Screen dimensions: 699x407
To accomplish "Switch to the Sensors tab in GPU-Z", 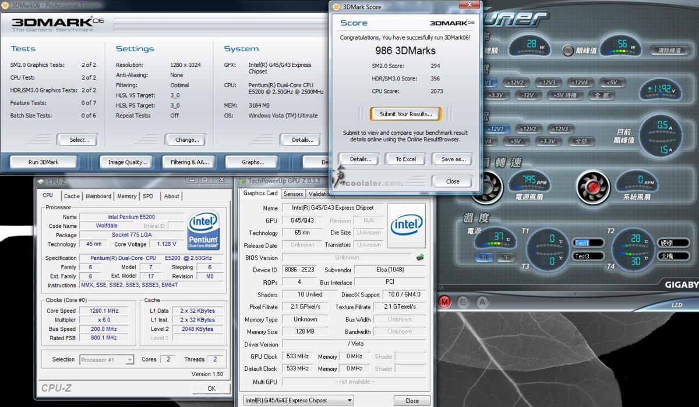I will pos(293,194).
